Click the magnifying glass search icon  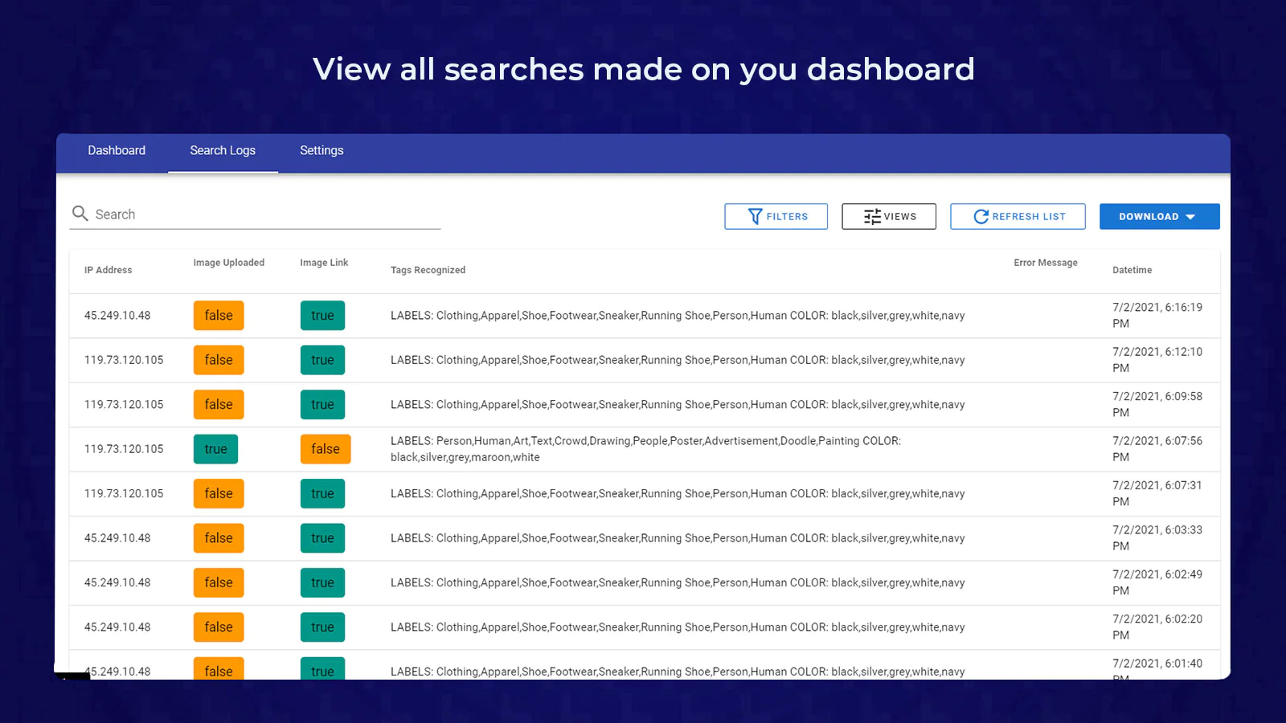(80, 214)
